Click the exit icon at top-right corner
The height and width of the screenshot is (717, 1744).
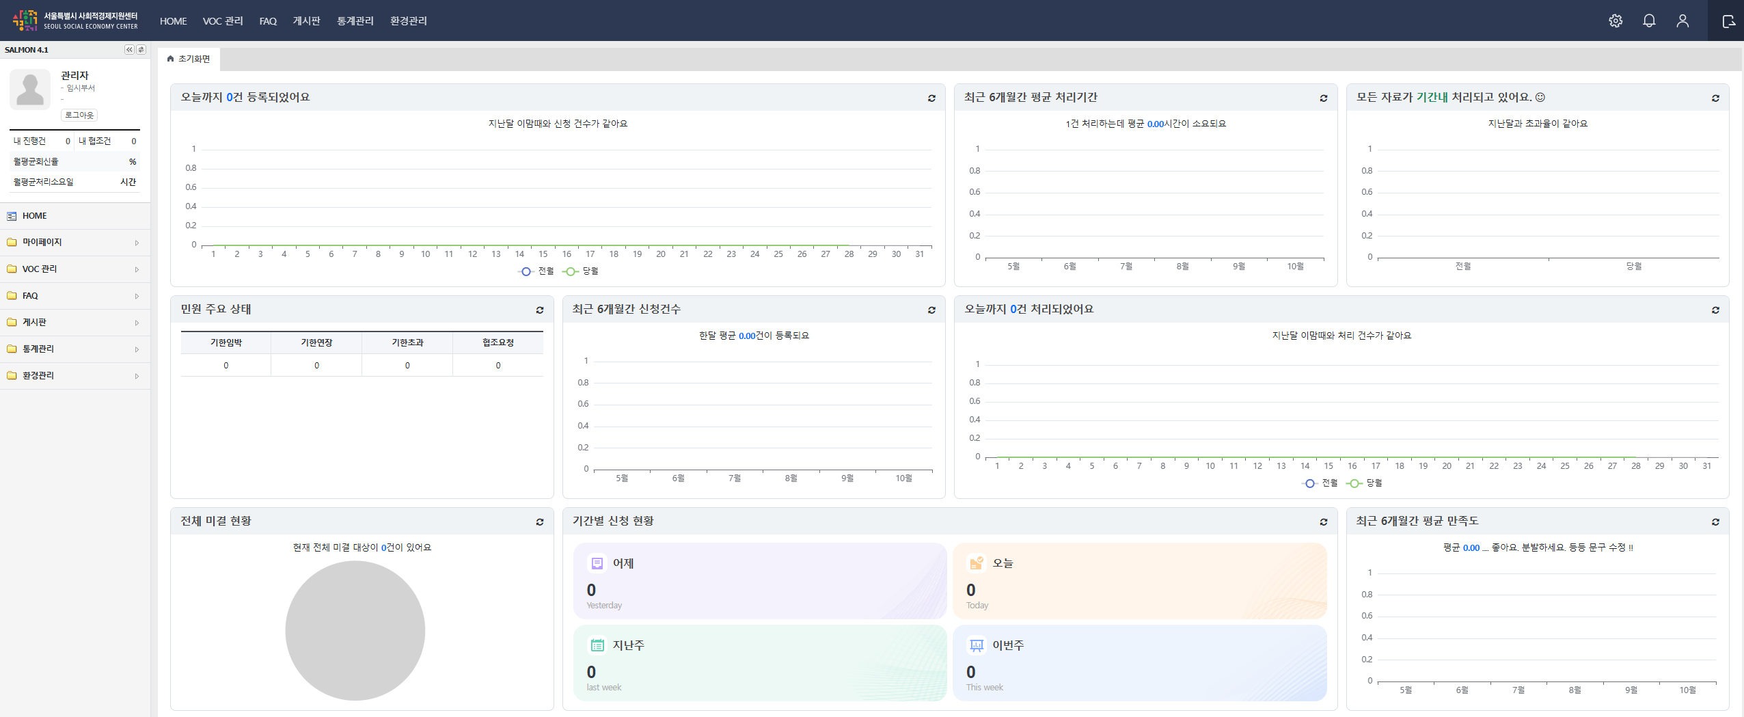[x=1728, y=21]
